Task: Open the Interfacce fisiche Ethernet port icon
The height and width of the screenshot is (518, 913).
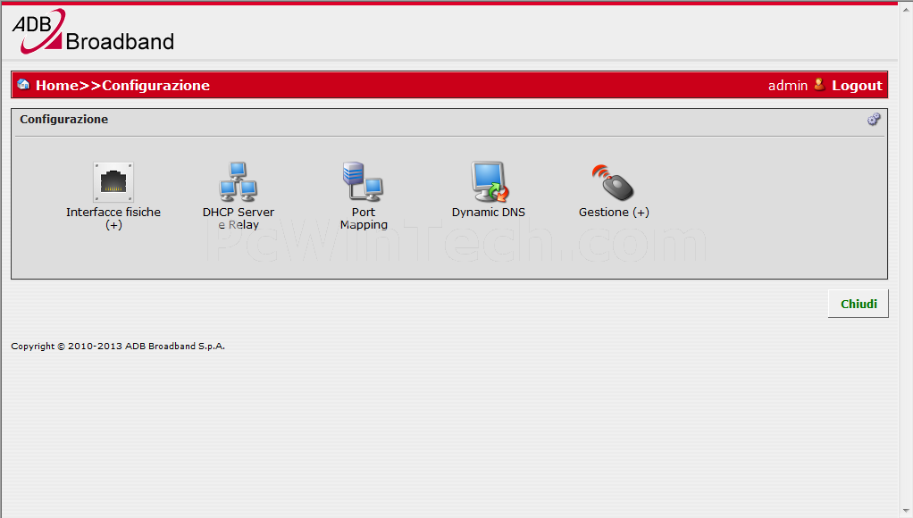Action: click(x=113, y=181)
